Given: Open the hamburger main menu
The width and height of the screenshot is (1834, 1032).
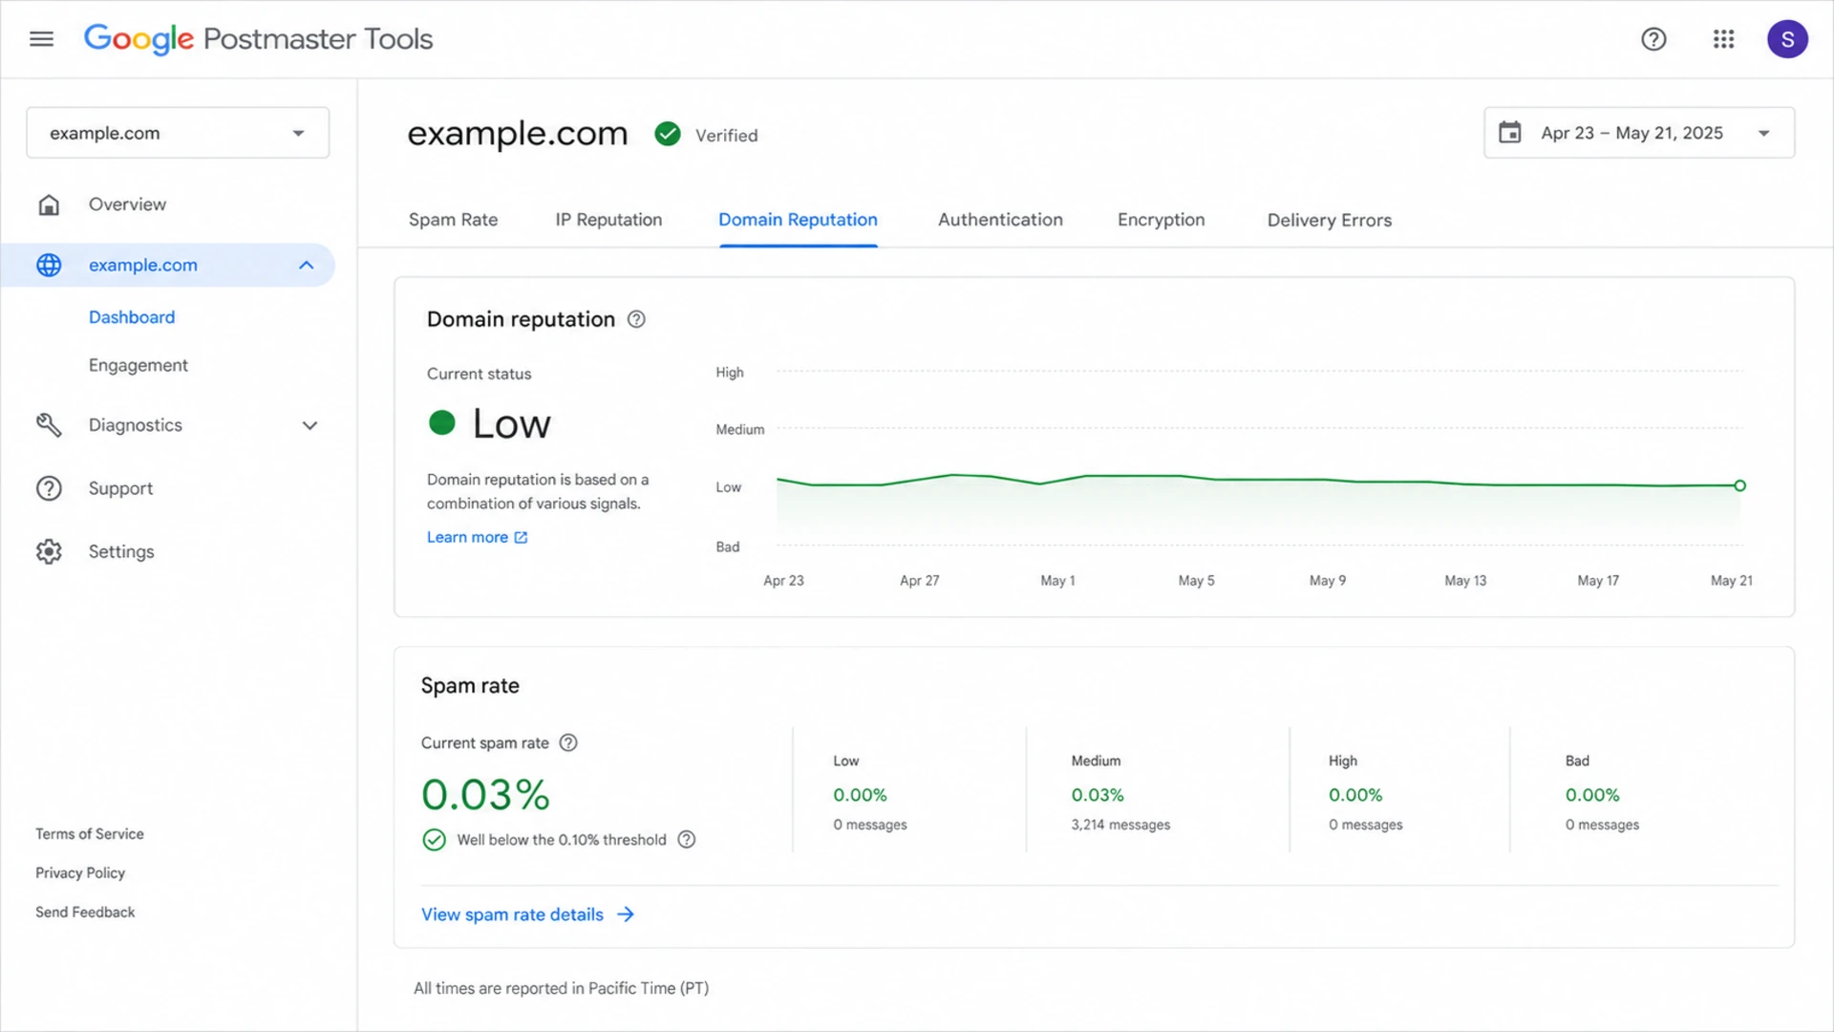Looking at the screenshot, I should pyautogui.click(x=41, y=39).
